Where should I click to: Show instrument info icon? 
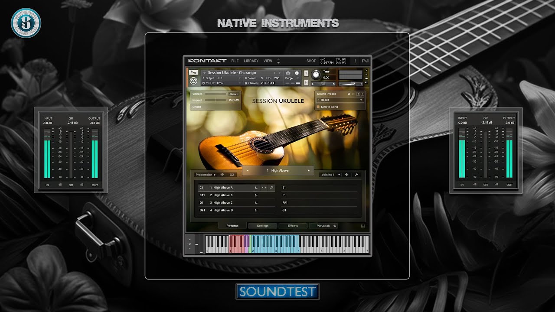[297, 73]
